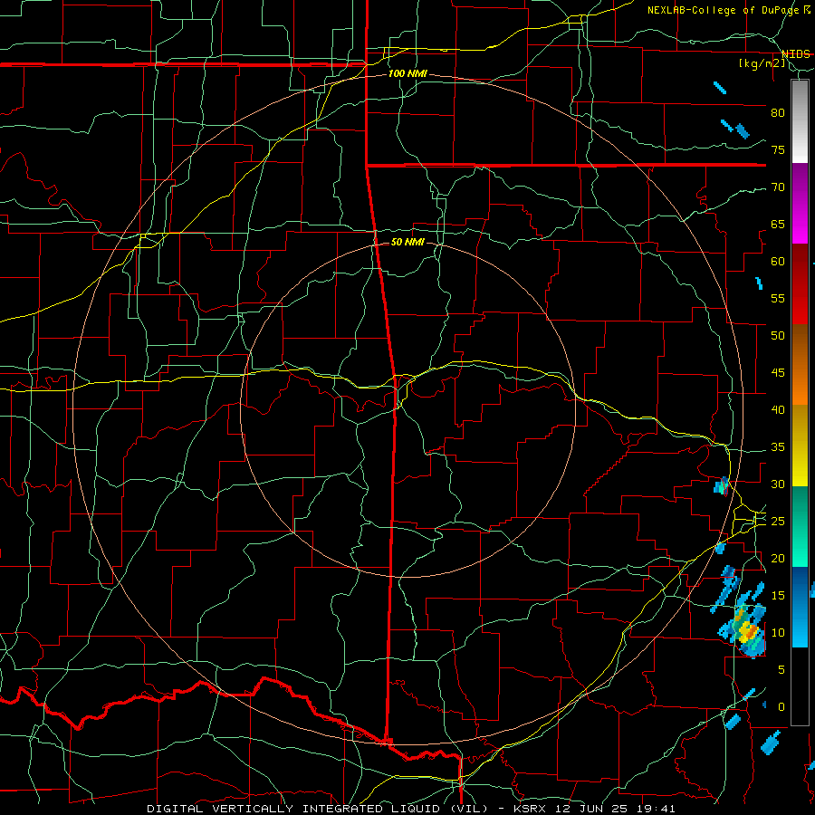Click the yellow-orange core of the storm cell

pos(748,630)
